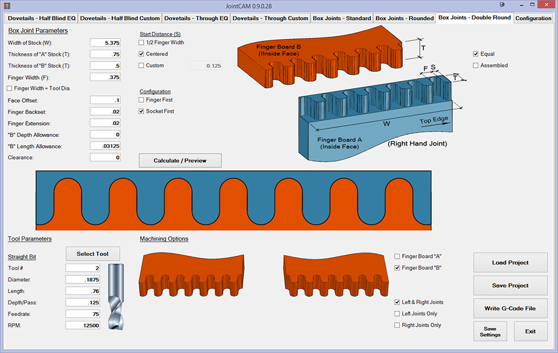The height and width of the screenshot is (353, 558).
Task: Click the straight bit tool image
Action: point(115,296)
